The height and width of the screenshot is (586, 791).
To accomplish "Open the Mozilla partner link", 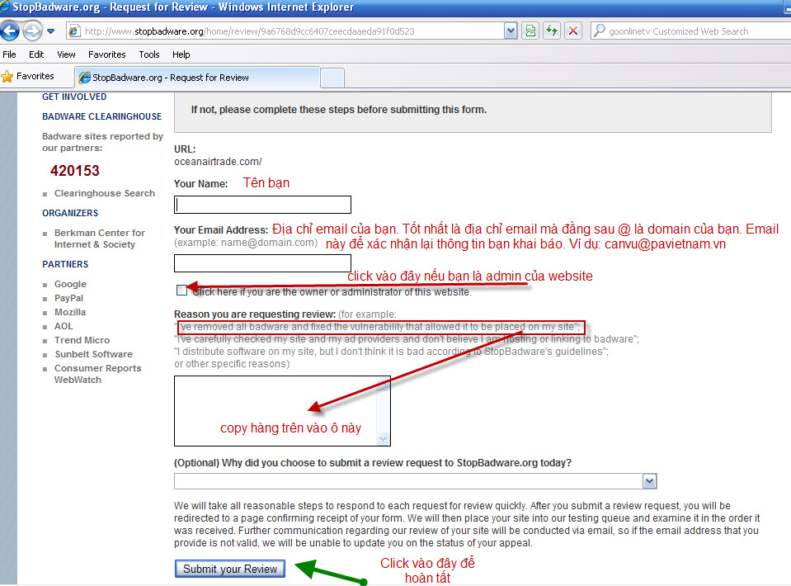I will coord(70,312).
